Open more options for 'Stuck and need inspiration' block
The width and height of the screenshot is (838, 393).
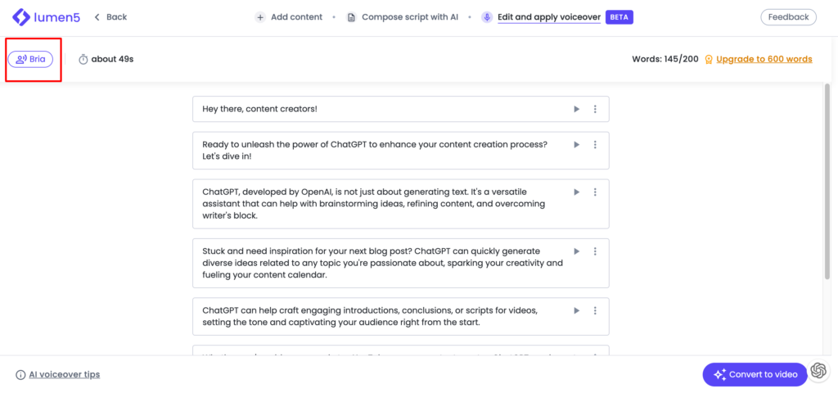pyautogui.click(x=595, y=251)
